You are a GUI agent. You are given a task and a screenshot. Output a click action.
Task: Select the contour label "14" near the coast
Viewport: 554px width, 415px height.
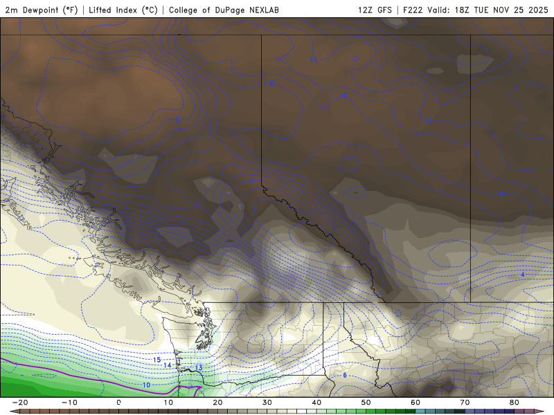pos(168,365)
